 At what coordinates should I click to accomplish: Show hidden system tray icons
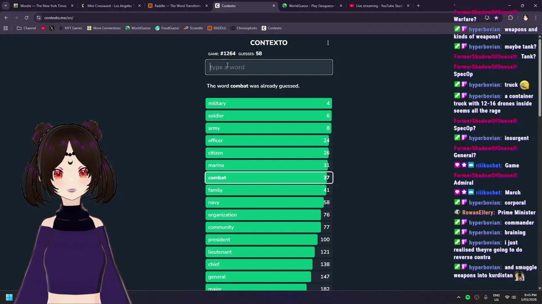(459, 297)
